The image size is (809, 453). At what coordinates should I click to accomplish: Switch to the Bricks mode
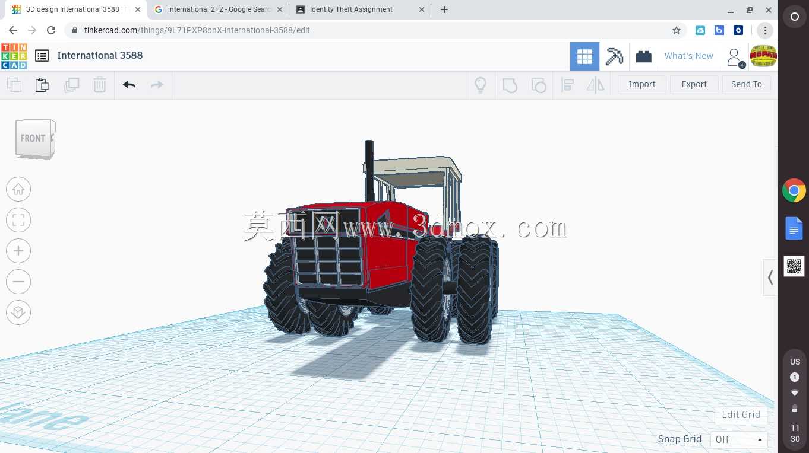pyautogui.click(x=644, y=56)
